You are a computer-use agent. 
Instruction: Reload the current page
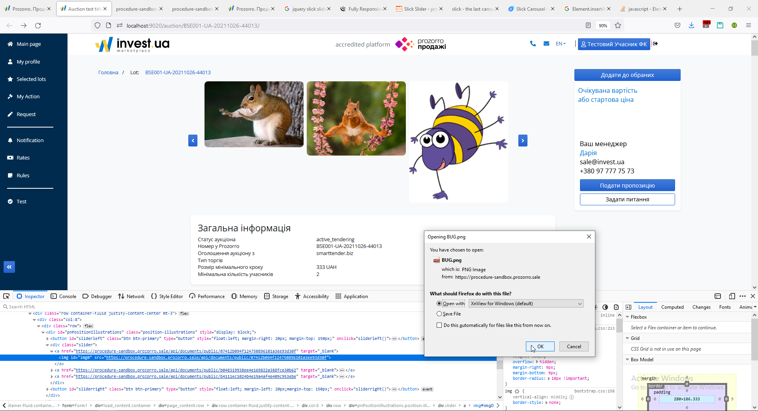click(x=38, y=25)
